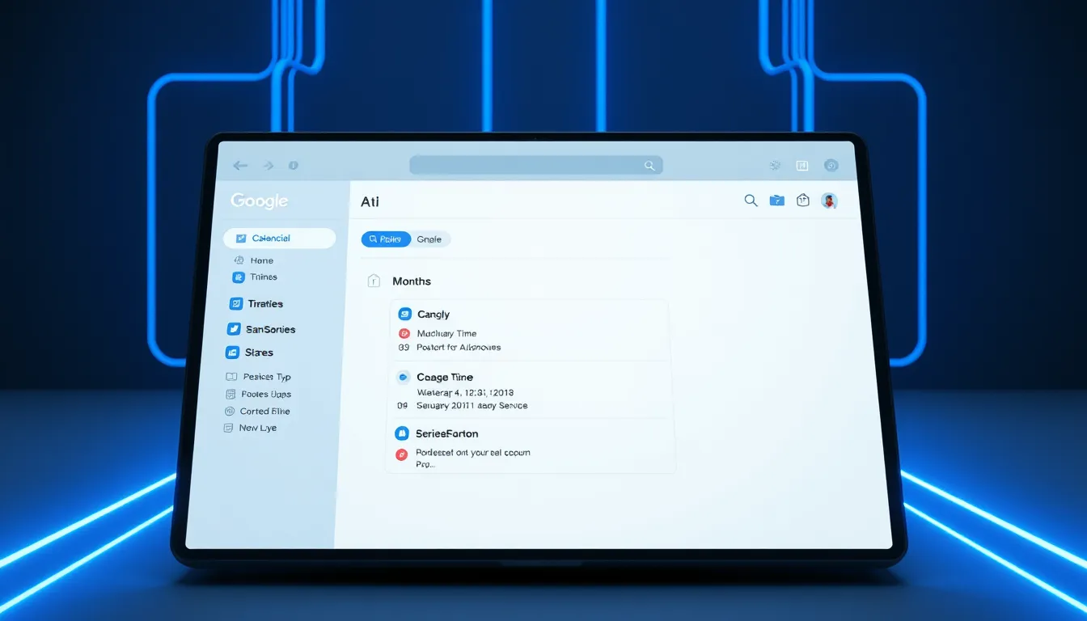Open the Coage Time entry
1087x621 pixels.
pos(445,378)
